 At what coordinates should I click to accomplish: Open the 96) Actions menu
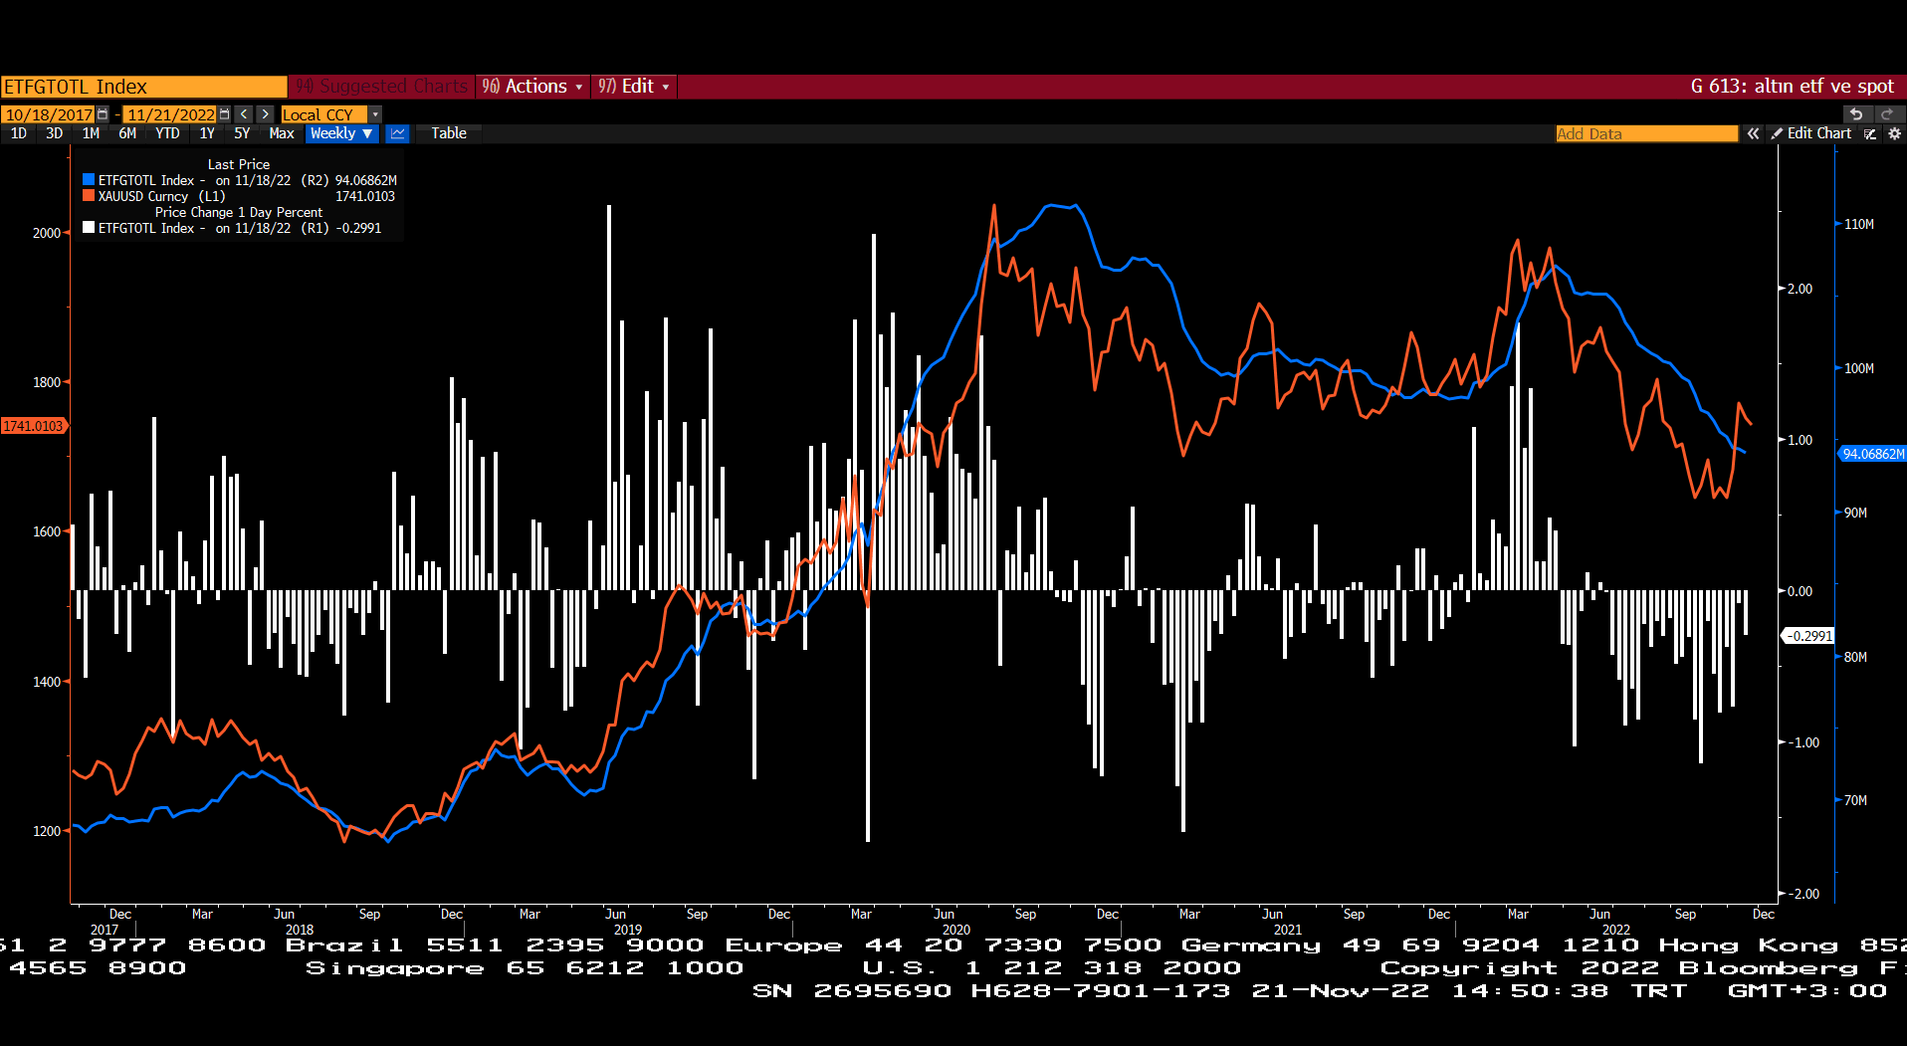pyautogui.click(x=532, y=87)
